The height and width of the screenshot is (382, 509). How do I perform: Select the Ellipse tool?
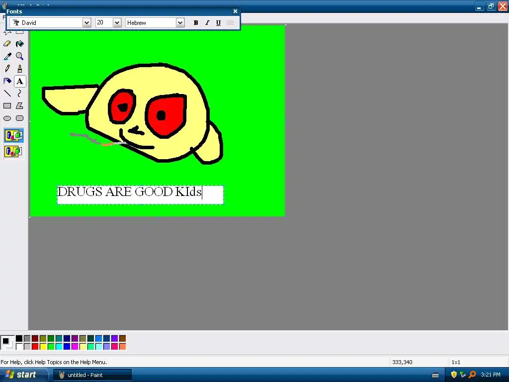coord(7,118)
